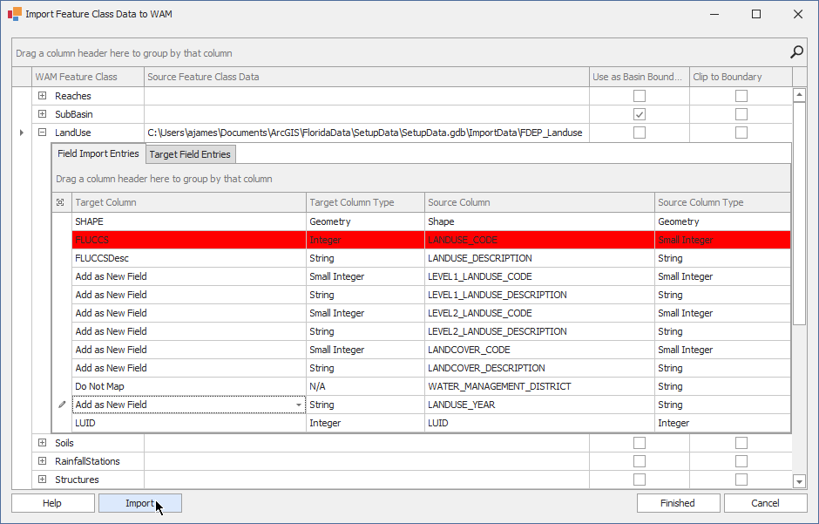The width and height of the screenshot is (819, 524).
Task: Click the N/A target column type cell
Action: 365,386
